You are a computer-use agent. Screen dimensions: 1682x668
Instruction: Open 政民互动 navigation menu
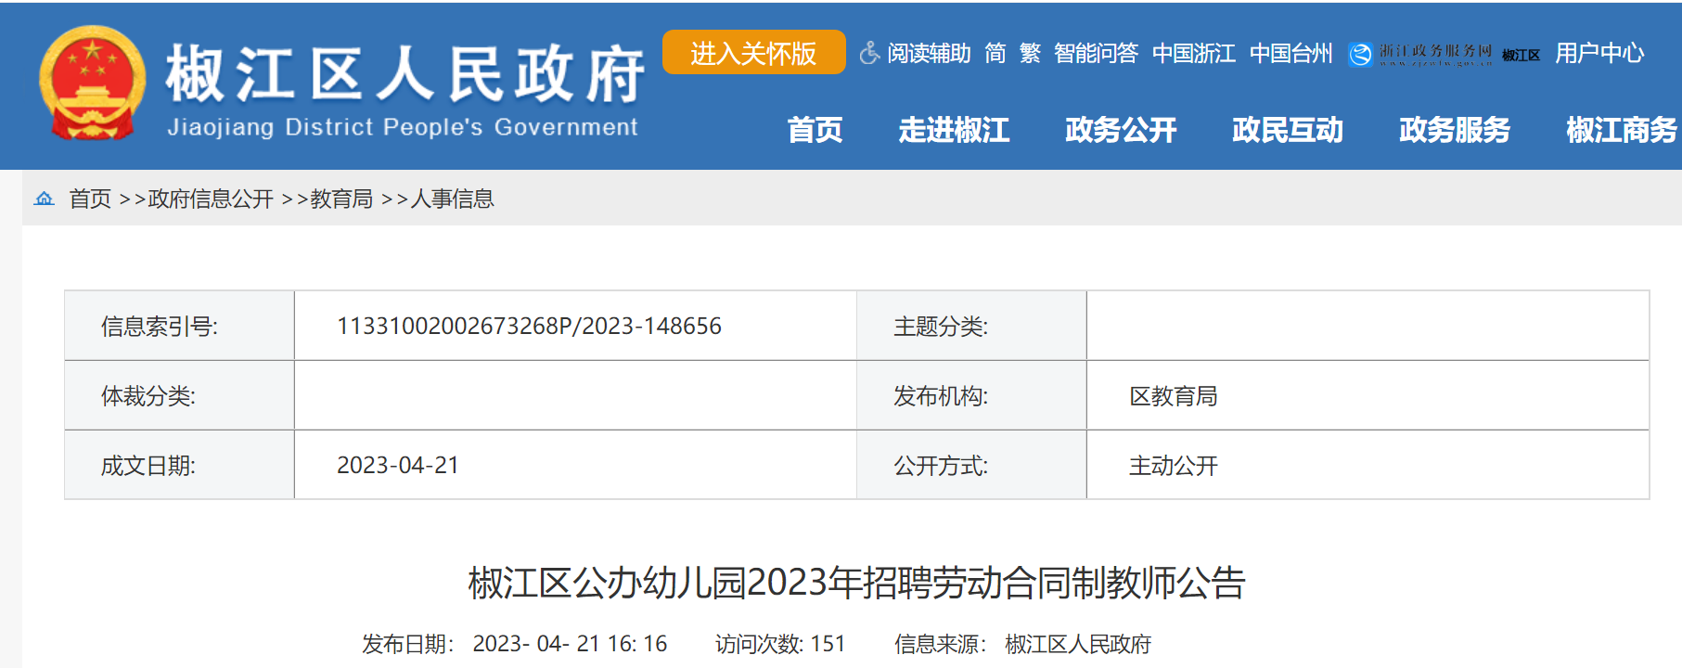click(x=1288, y=130)
